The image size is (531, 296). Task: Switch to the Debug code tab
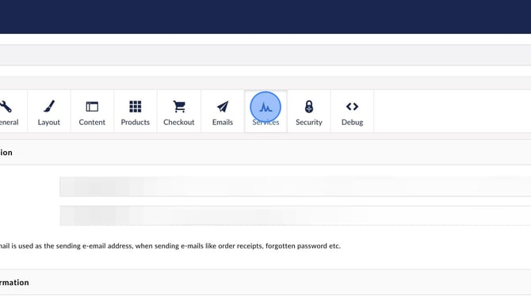click(352, 112)
